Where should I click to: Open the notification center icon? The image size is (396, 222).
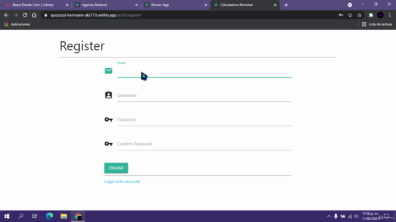[x=386, y=216]
